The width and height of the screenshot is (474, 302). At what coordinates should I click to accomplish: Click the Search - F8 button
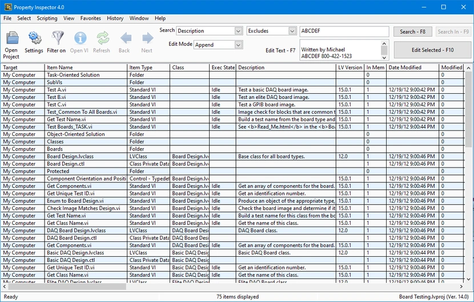tap(412, 31)
